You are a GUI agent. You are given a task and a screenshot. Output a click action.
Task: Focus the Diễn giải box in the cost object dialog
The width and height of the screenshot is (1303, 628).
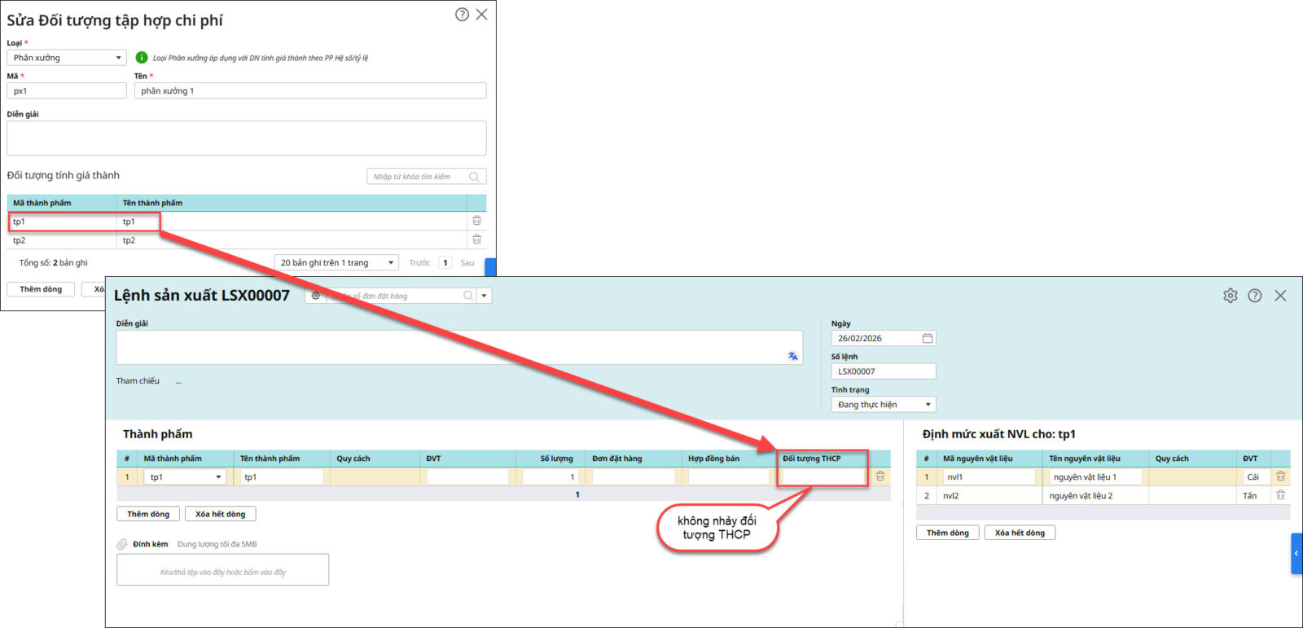point(247,138)
